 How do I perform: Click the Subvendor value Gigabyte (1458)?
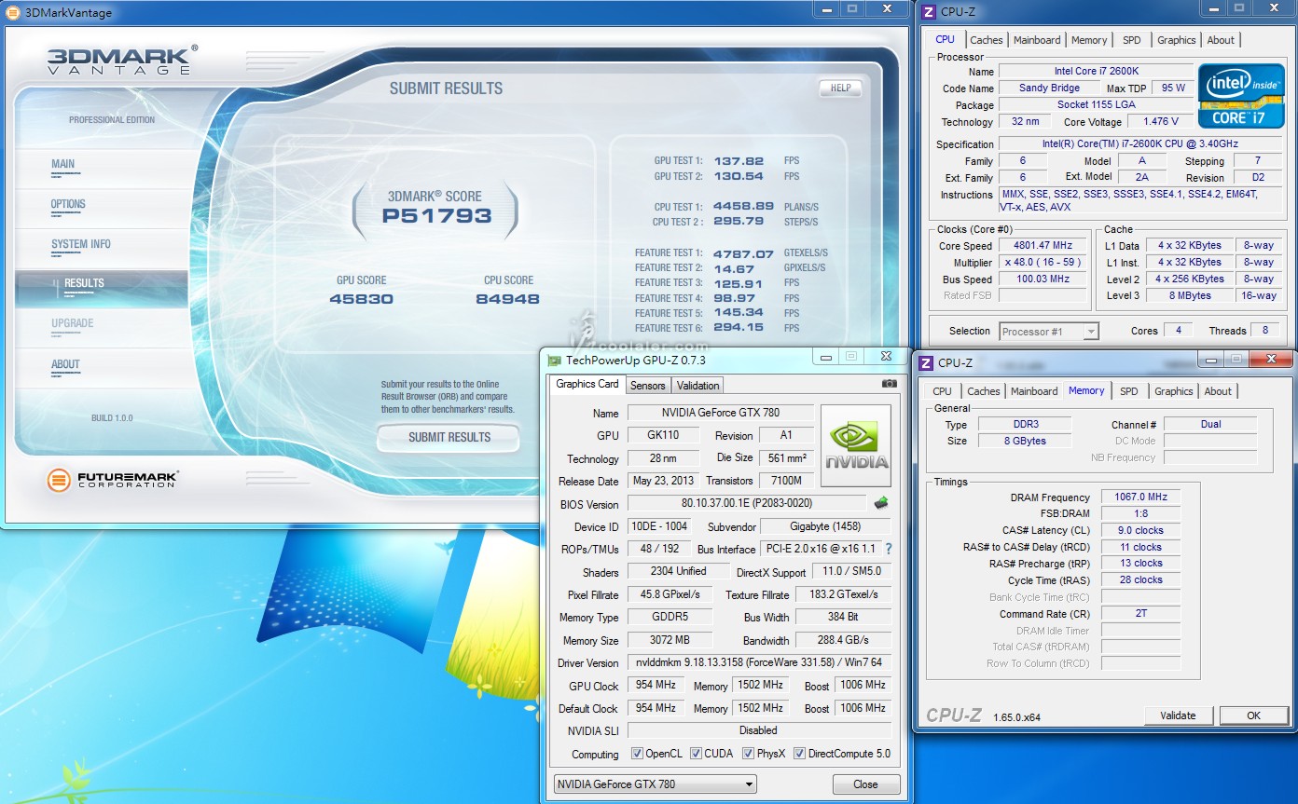pos(825,526)
